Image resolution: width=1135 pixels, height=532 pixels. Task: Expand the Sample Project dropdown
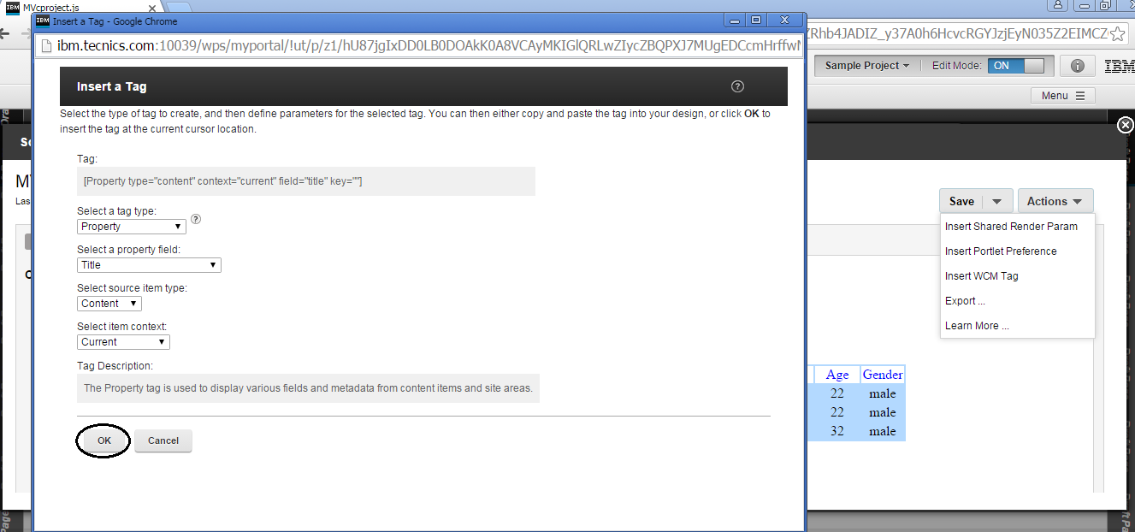point(866,66)
